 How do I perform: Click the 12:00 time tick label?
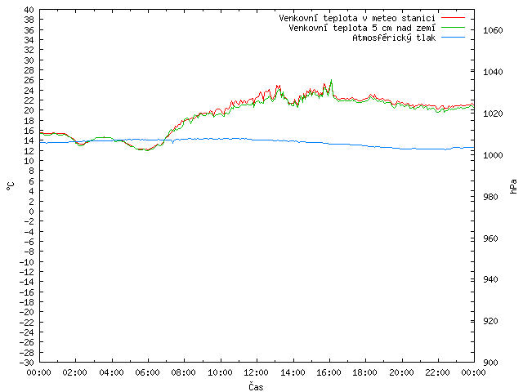[256, 372]
